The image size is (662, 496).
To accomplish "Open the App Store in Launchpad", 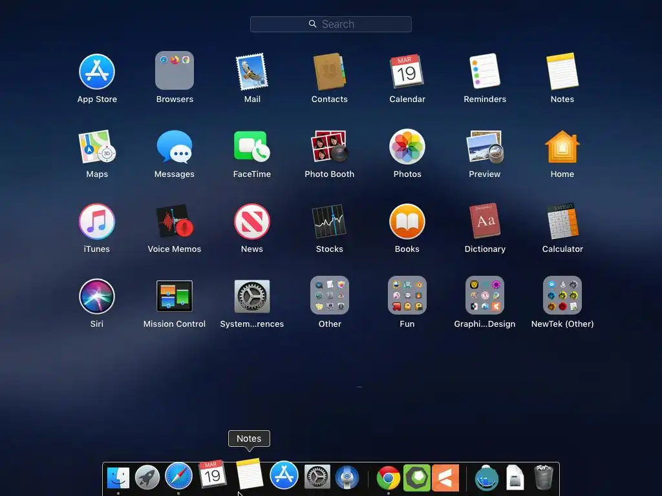I will tap(97, 72).
